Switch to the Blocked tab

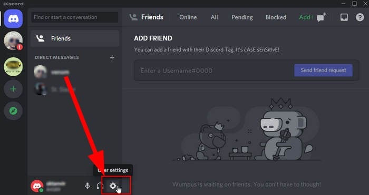(276, 17)
